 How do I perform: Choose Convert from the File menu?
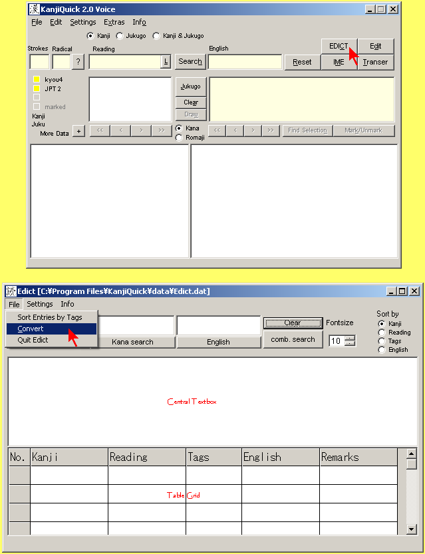(52, 329)
